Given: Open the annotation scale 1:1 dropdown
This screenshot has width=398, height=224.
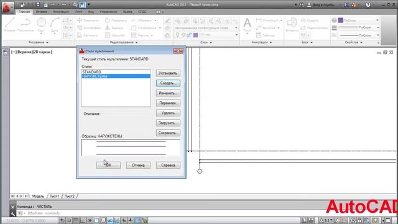Looking at the screenshot, I should 326,220.
